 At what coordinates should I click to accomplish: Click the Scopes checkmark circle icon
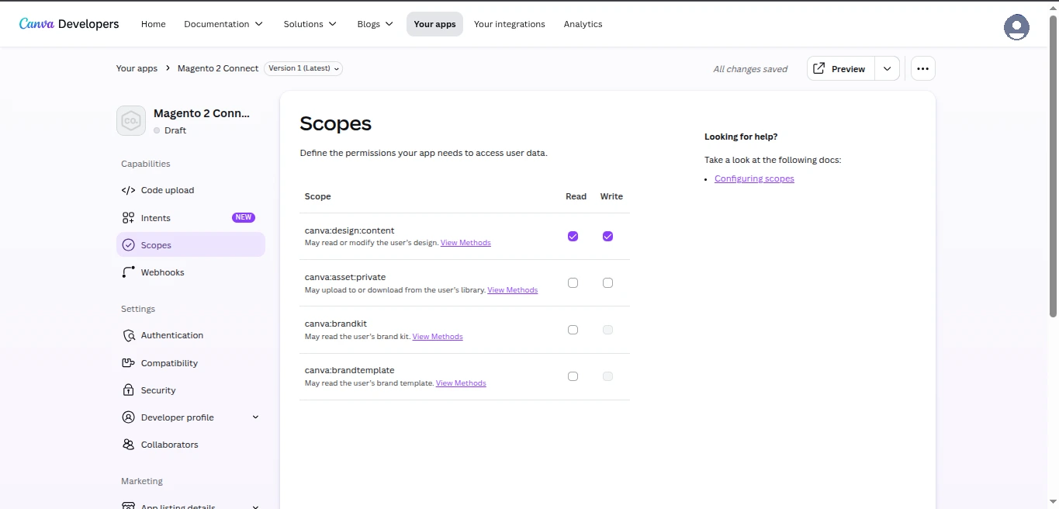[128, 245]
